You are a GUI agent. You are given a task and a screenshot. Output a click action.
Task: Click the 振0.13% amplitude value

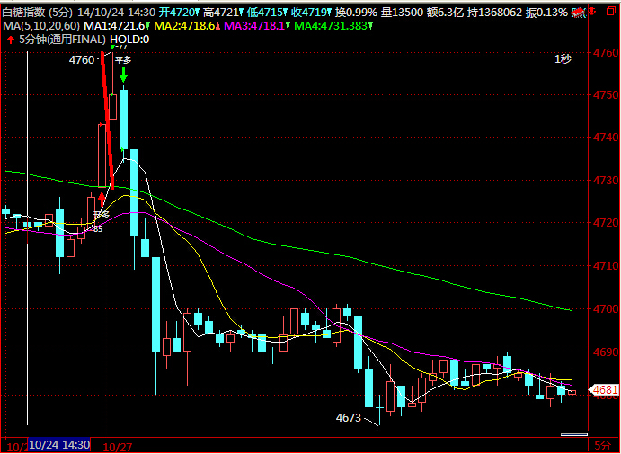[x=546, y=13]
